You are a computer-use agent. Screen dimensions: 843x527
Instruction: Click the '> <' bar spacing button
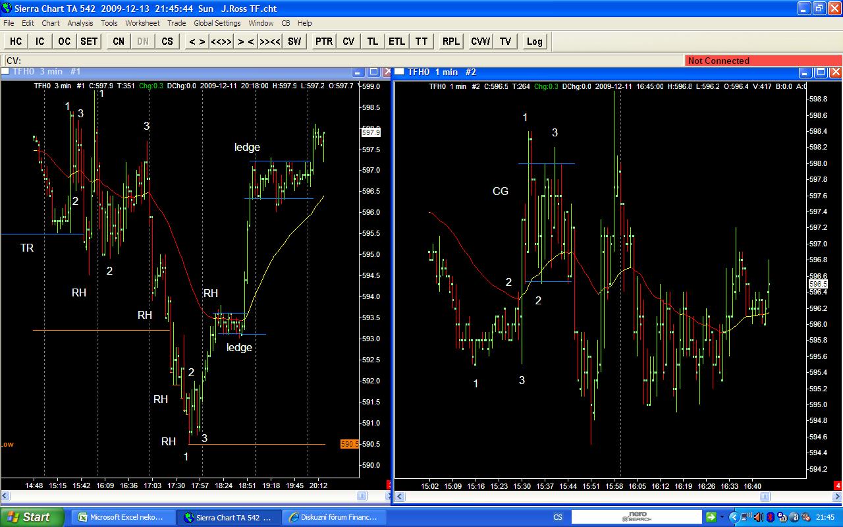point(246,42)
